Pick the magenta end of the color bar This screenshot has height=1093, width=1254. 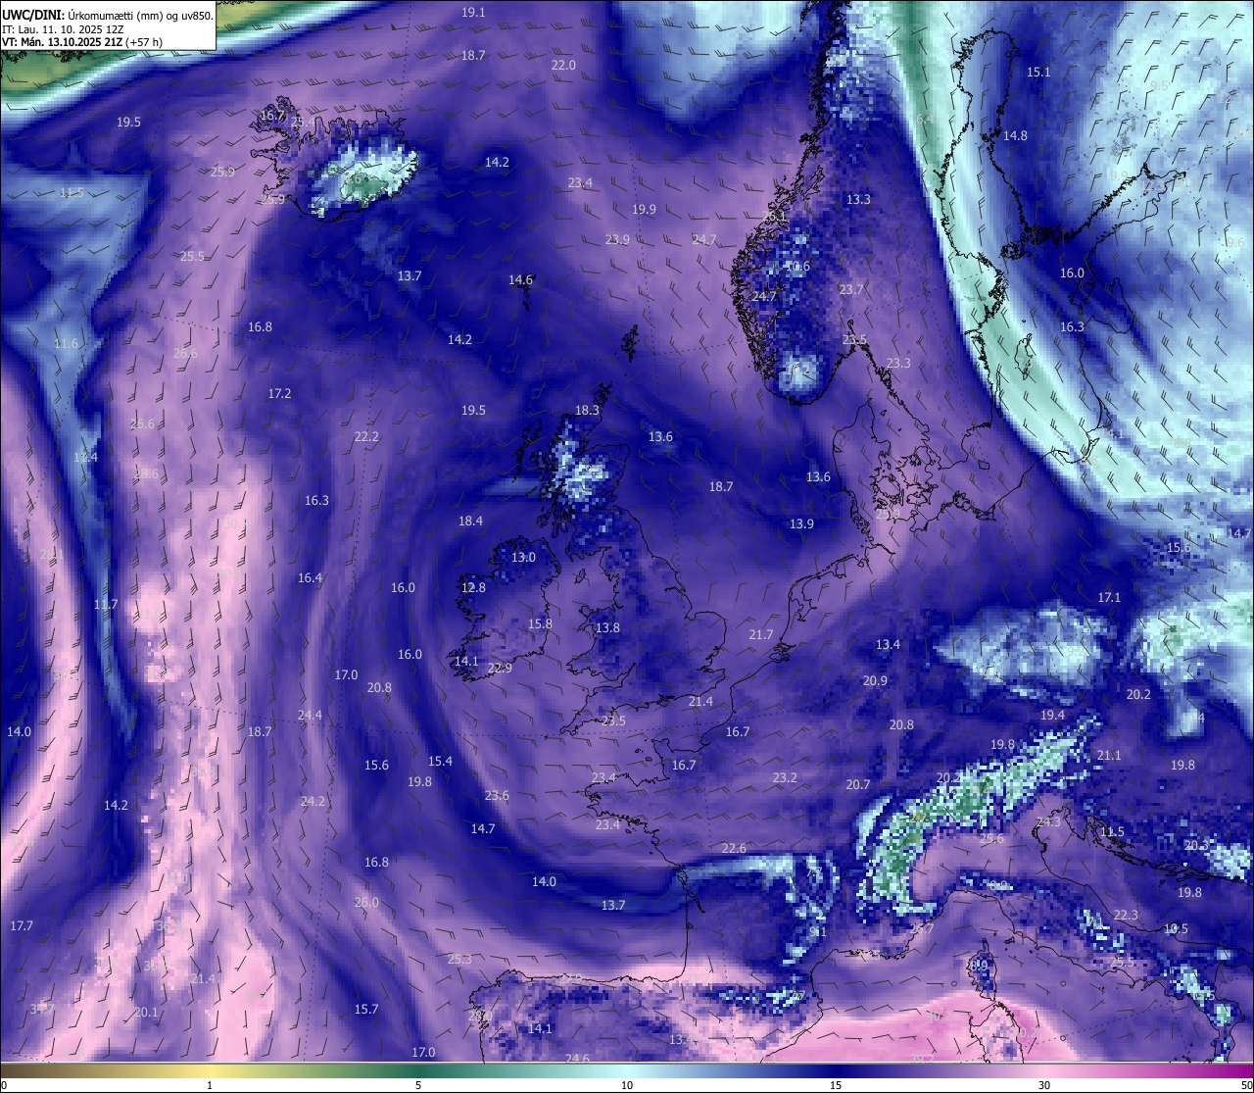coord(1225,1070)
